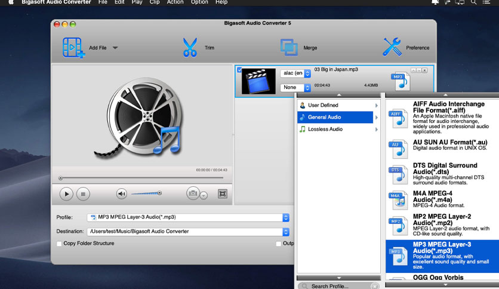
Task: Click the highlighted MP3 file type icon
Action: tap(398, 256)
